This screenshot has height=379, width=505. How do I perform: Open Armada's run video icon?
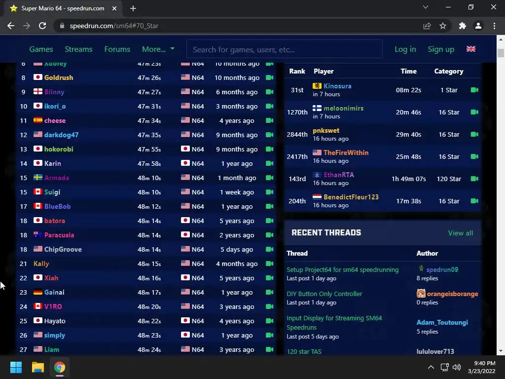click(270, 178)
